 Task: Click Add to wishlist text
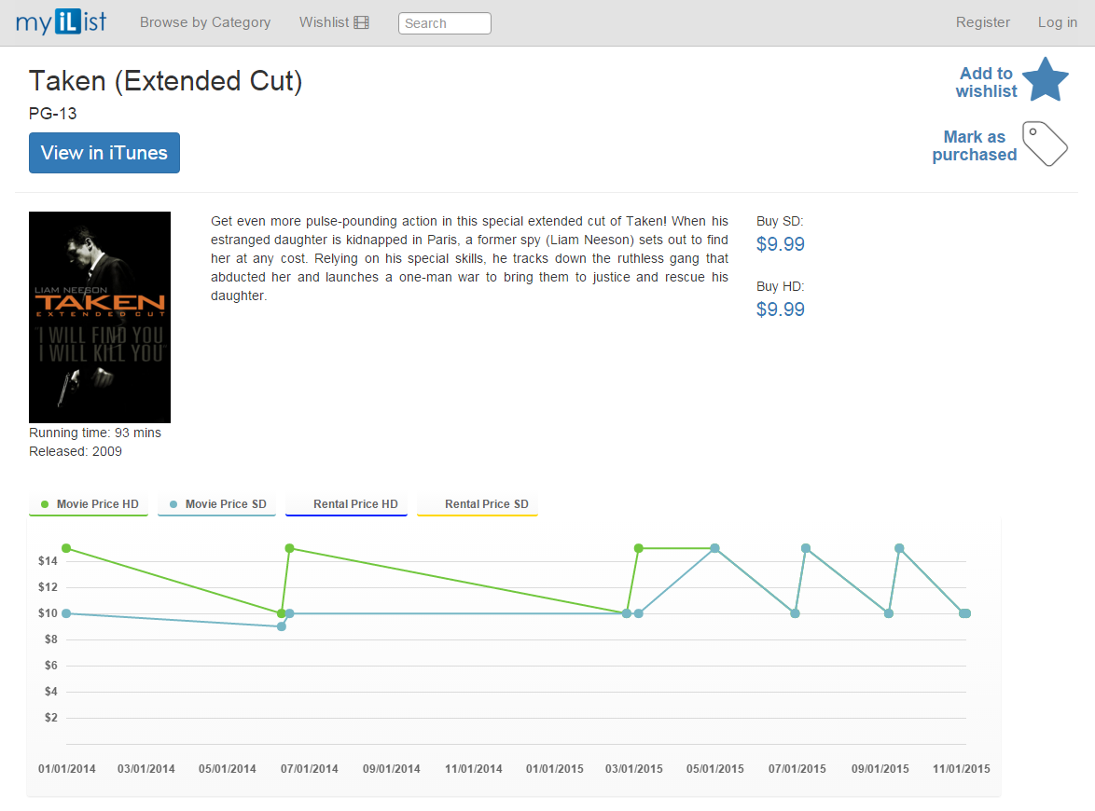[986, 82]
